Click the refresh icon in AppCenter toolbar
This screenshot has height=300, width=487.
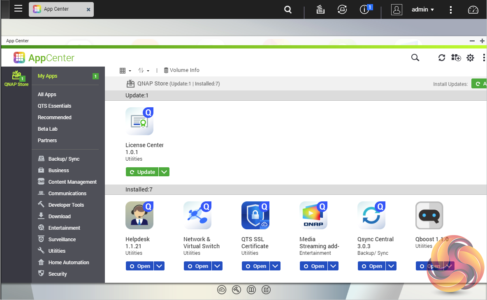pos(442,58)
